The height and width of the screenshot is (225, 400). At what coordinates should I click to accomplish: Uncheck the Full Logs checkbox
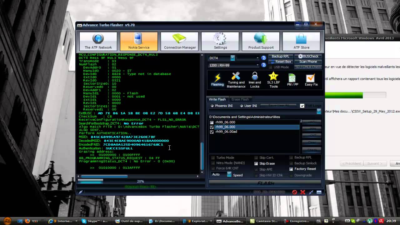302,106
